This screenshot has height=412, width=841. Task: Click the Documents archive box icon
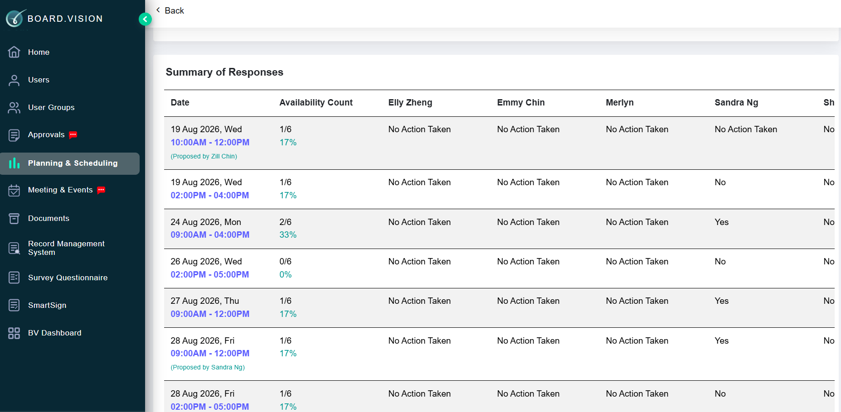(14, 218)
